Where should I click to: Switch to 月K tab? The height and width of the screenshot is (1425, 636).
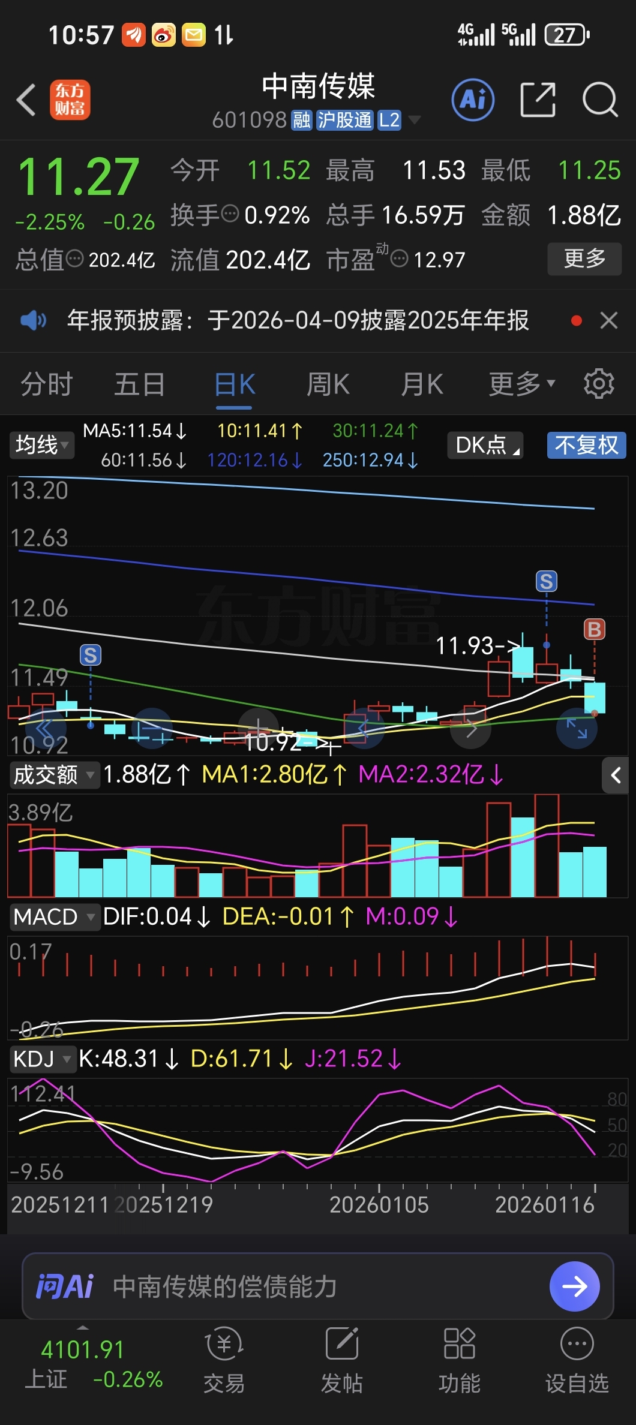pyautogui.click(x=422, y=384)
